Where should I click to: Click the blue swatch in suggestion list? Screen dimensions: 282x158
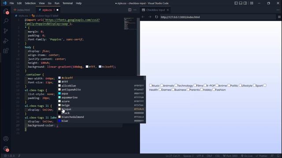tap(59, 121)
